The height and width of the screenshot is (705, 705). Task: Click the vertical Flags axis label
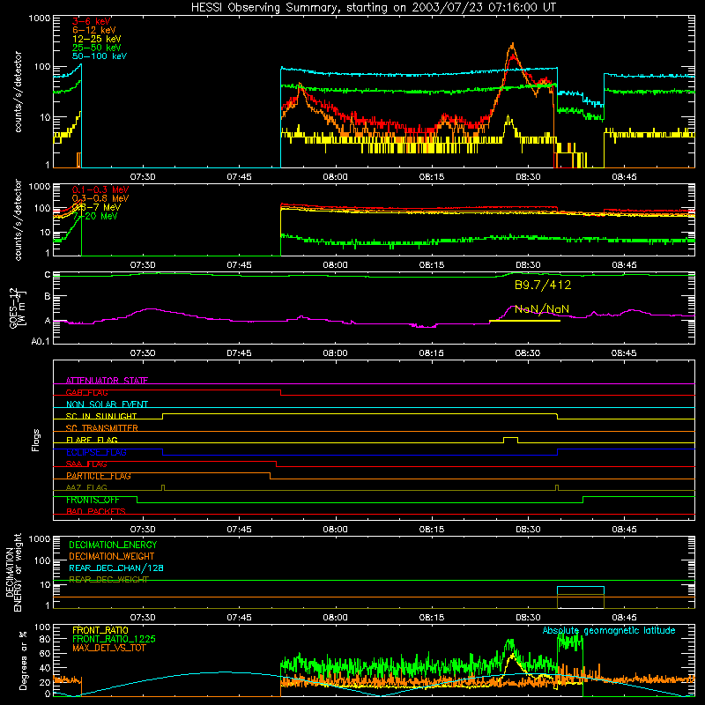click(35, 440)
